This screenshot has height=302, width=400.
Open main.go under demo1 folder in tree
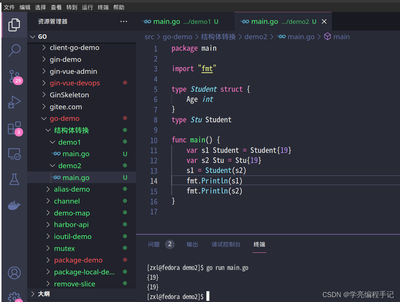click(x=81, y=154)
